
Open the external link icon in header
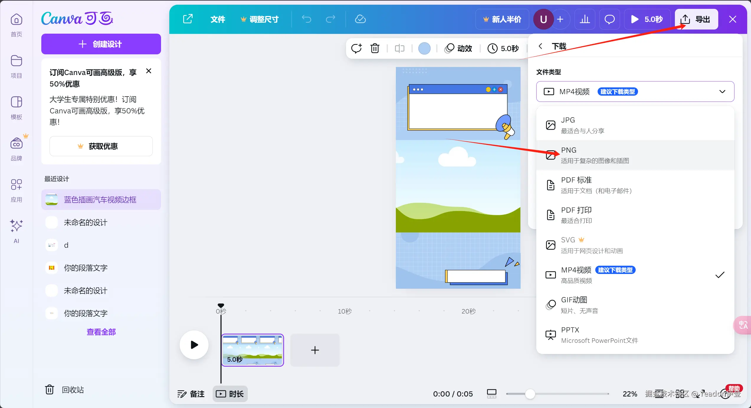pyautogui.click(x=188, y=19)
